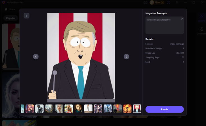Image resolution: width=206 pixels, height=126 pixels.
Task: Click the Sampling Steps label
Action: click(152, 57)
